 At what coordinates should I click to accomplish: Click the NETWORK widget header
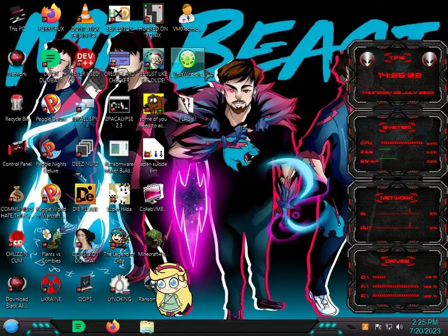397,198
